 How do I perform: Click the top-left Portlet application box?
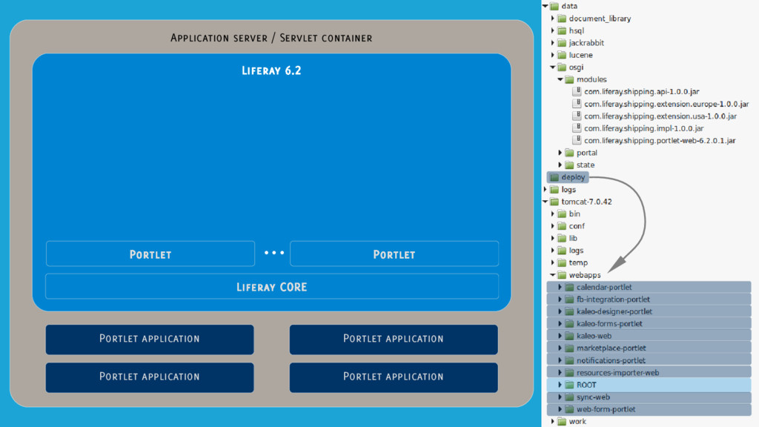150,339
